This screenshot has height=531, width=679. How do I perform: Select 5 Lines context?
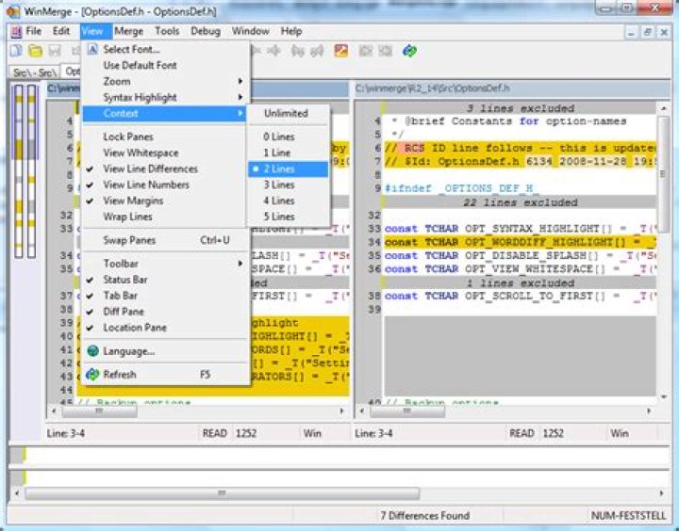pos(289,217)
